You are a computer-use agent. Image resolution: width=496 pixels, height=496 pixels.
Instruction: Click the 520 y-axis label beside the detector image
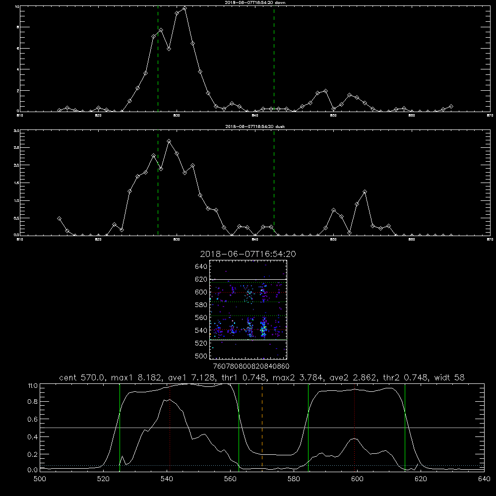[x=201, y=343]
